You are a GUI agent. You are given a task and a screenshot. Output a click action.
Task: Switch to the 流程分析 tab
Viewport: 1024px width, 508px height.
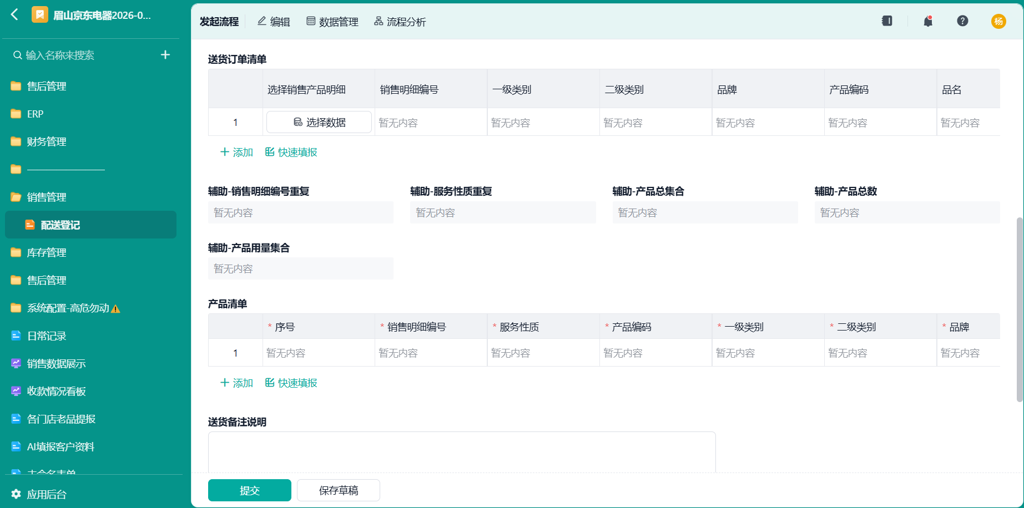[x=400, y=22]
